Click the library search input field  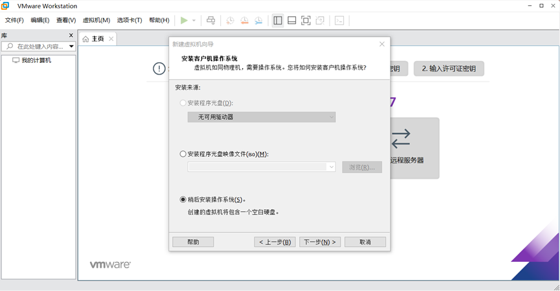(40, 47)
